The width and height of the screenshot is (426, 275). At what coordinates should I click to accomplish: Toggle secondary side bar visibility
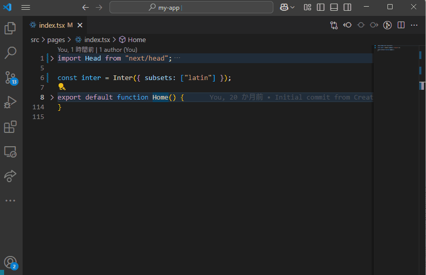347,7
